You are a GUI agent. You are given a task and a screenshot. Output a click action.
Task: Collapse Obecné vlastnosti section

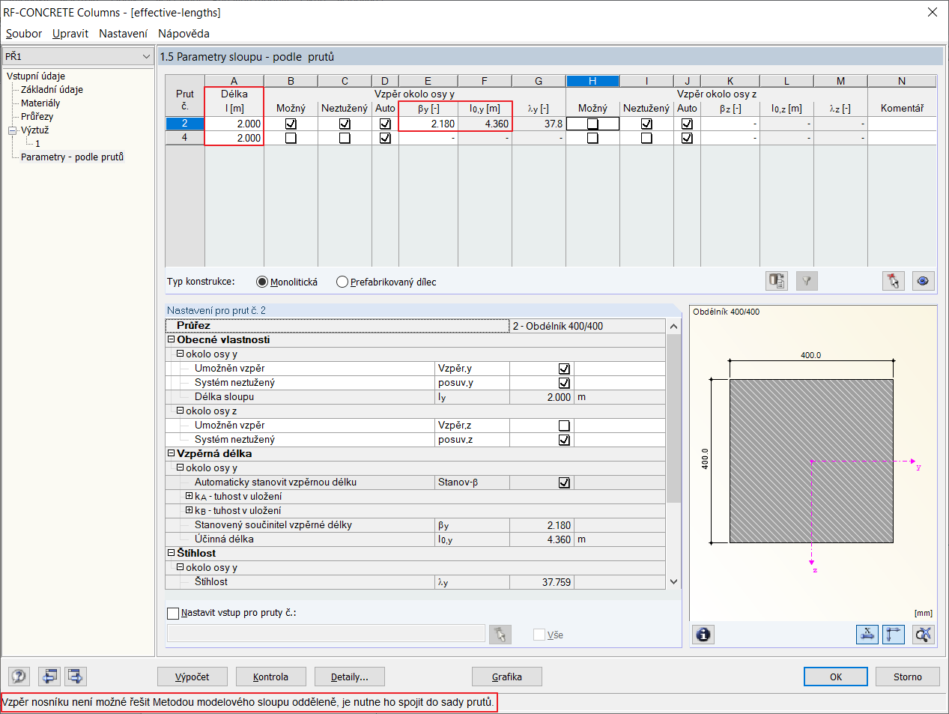click(171, 339)
